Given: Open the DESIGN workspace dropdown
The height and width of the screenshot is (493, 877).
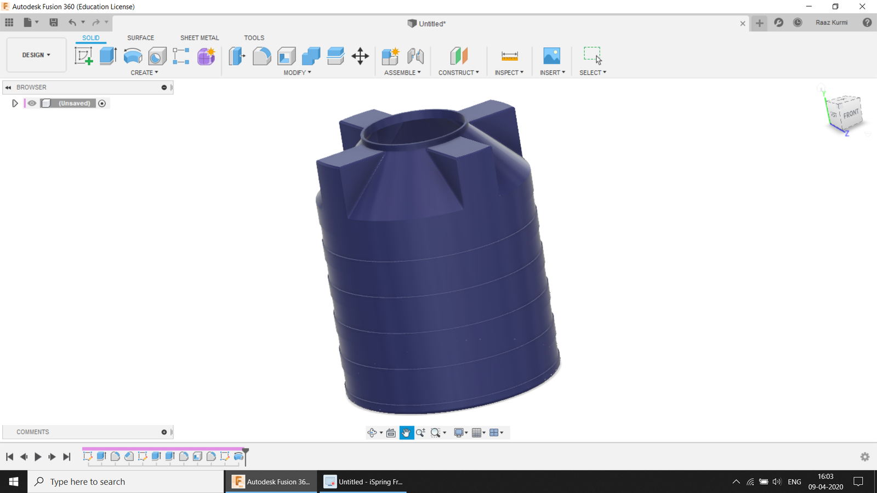Looking at the screenshot, I should 36,55.
